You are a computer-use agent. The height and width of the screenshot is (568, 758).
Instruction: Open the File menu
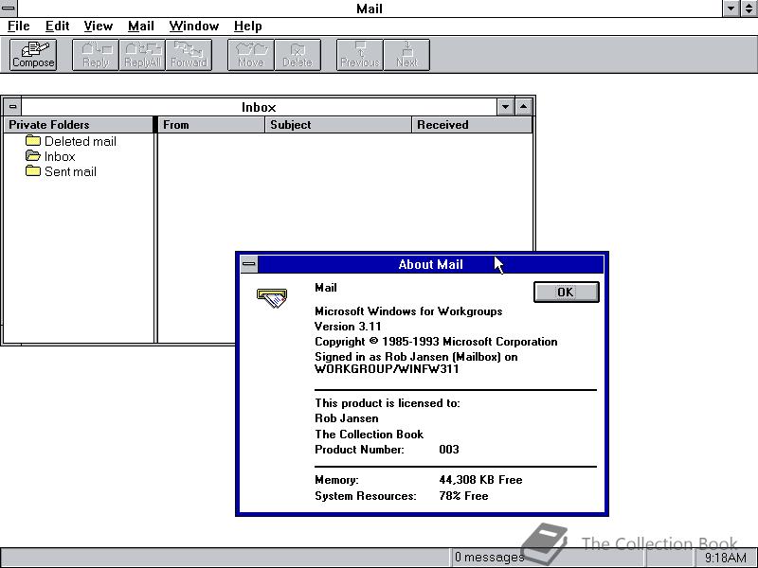pyautogui.click(x=19, y=27)
